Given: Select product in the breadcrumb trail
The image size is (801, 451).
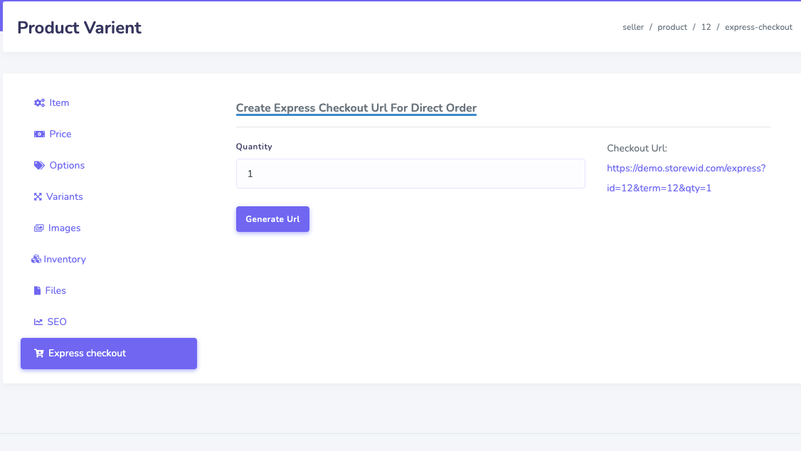Looking at the screenshot, I should [x=672, y=27].
